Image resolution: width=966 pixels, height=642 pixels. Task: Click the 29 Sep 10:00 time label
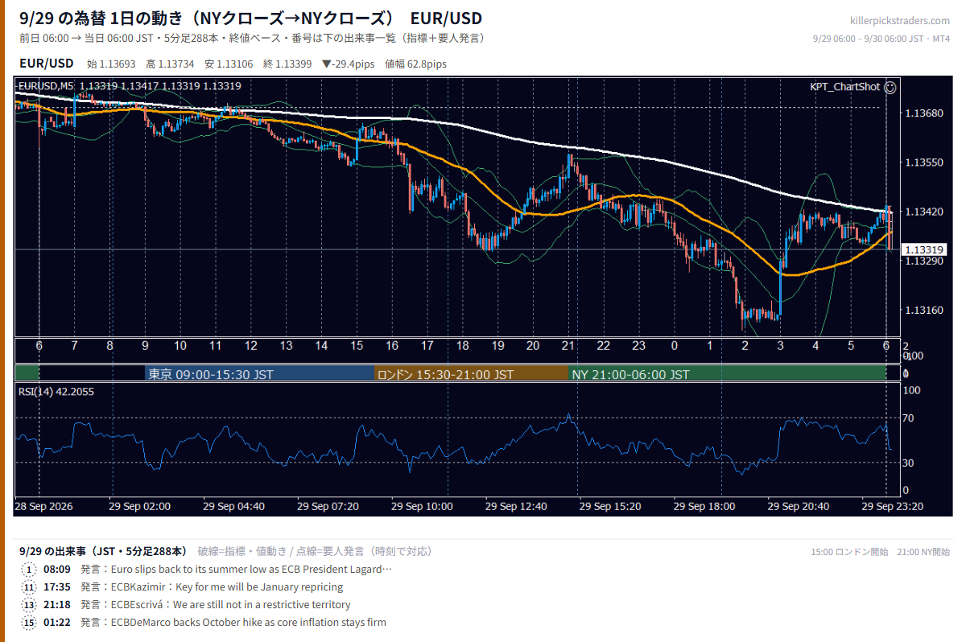coord(423,507)
